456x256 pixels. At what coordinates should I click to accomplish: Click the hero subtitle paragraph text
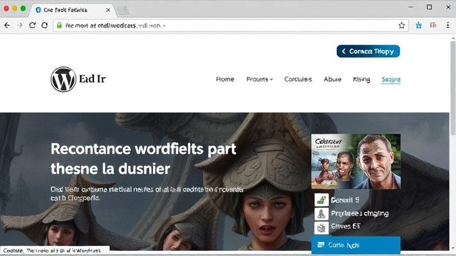coord(147,194)
